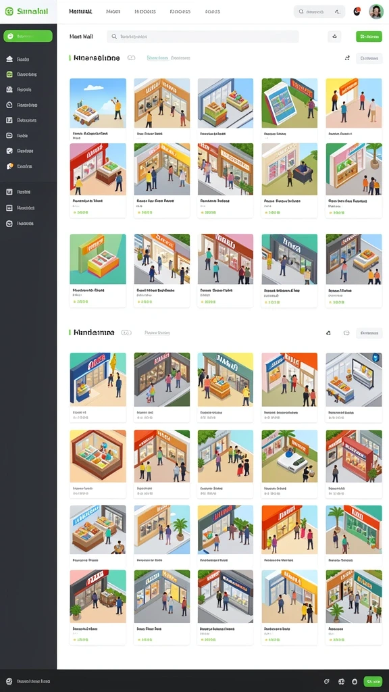Open the gray dropdown button in the second section header
The width and height of the screenshot is (389, 692).
369,333
